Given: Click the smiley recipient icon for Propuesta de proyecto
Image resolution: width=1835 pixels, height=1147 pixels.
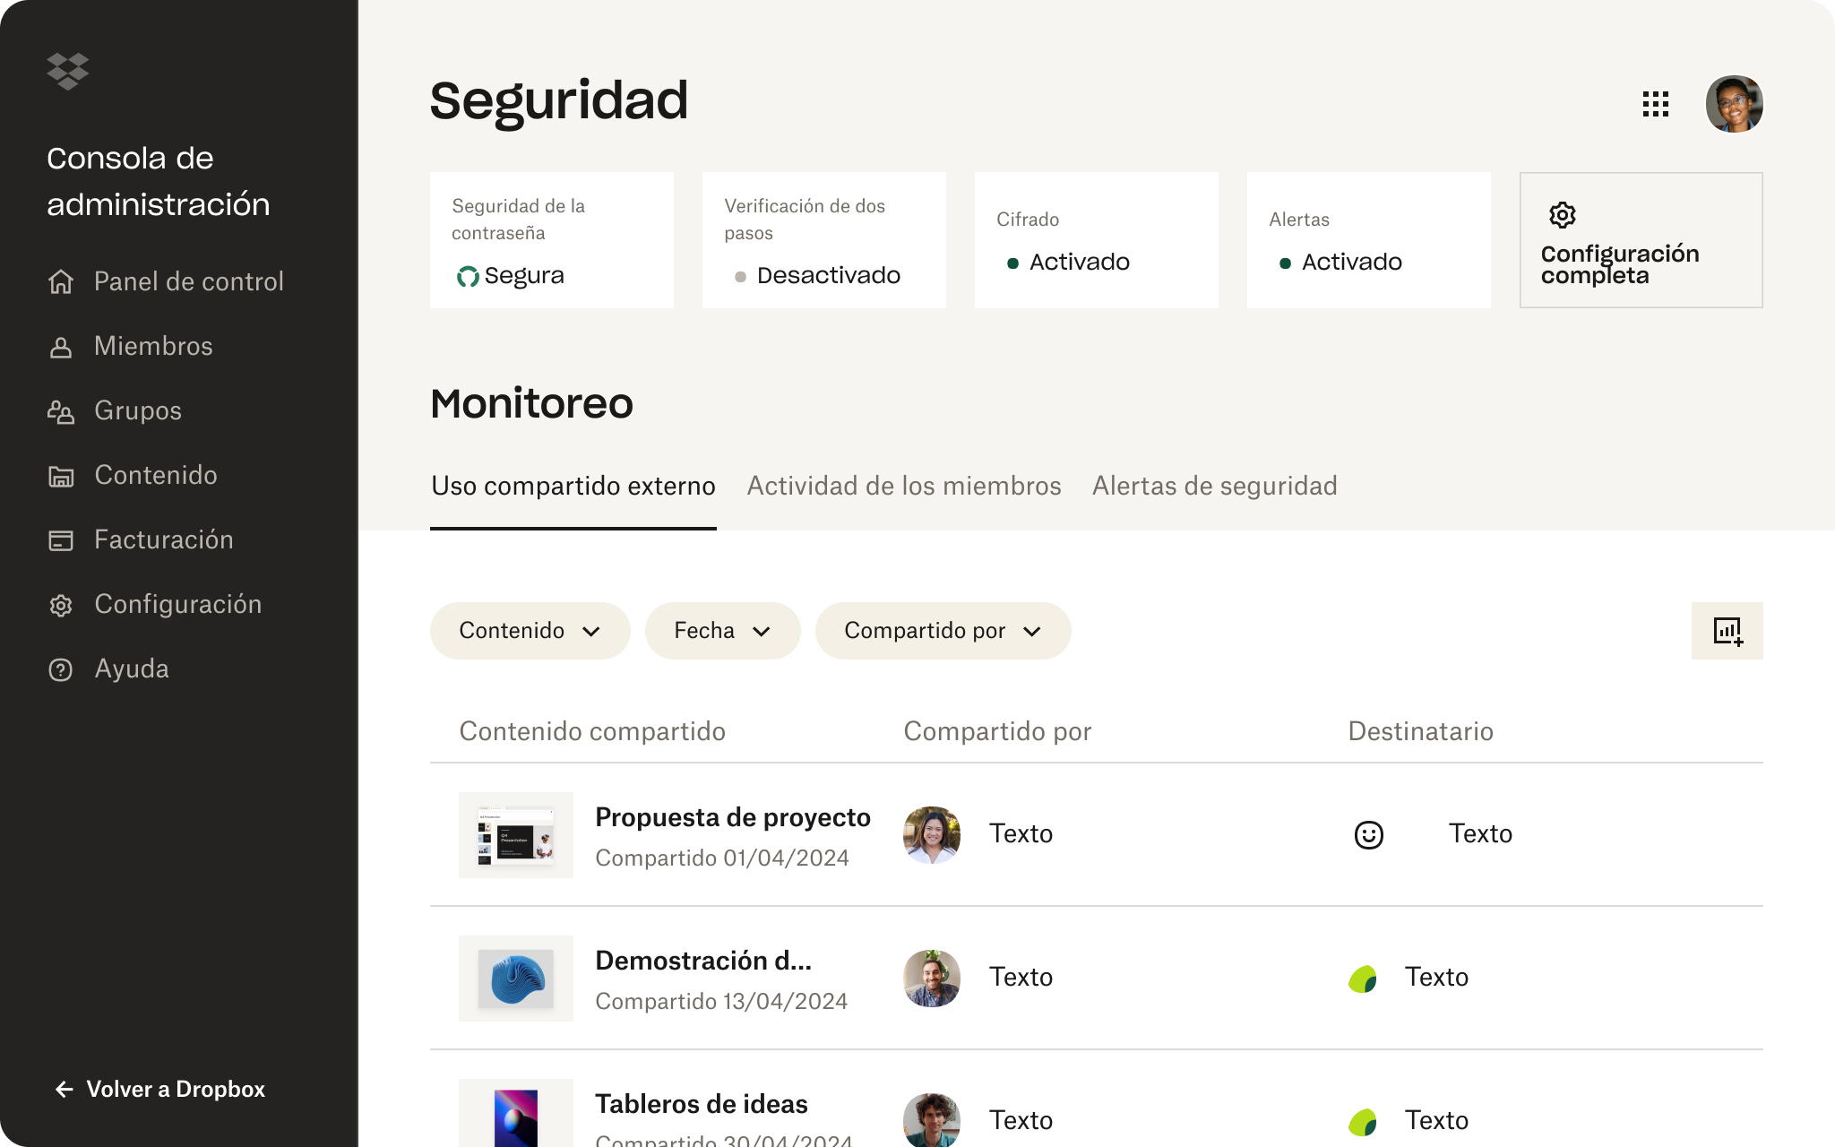Looking at the screenshot, I should (1369, 834).
